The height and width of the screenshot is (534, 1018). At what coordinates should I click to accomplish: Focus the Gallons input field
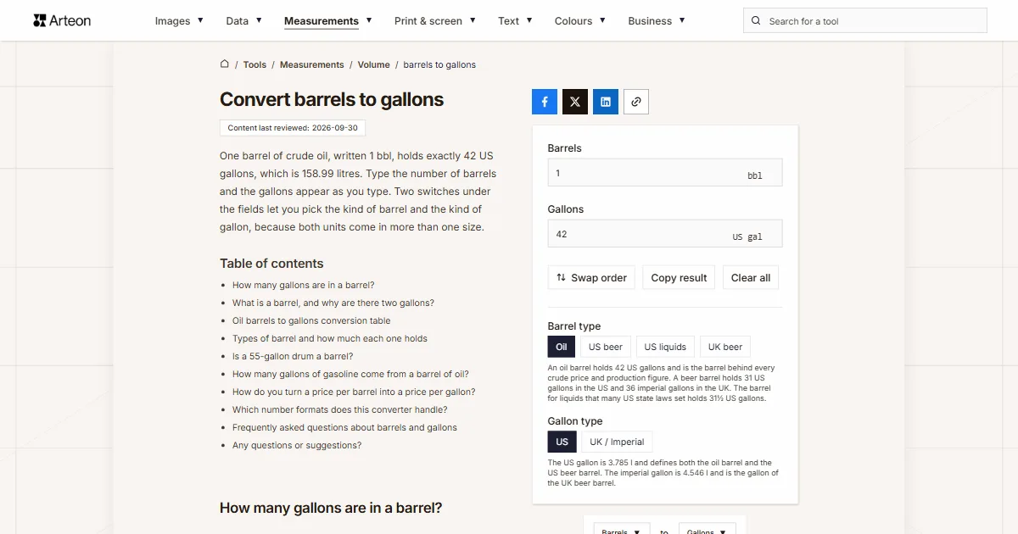coord(665,234)
